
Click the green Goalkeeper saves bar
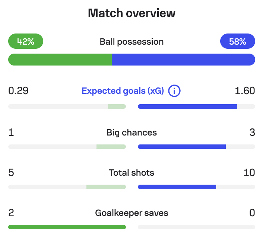point(67,227)
